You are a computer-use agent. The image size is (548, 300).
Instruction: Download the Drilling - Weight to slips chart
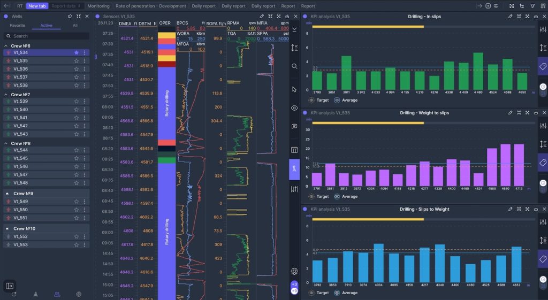tap(536, 113)
